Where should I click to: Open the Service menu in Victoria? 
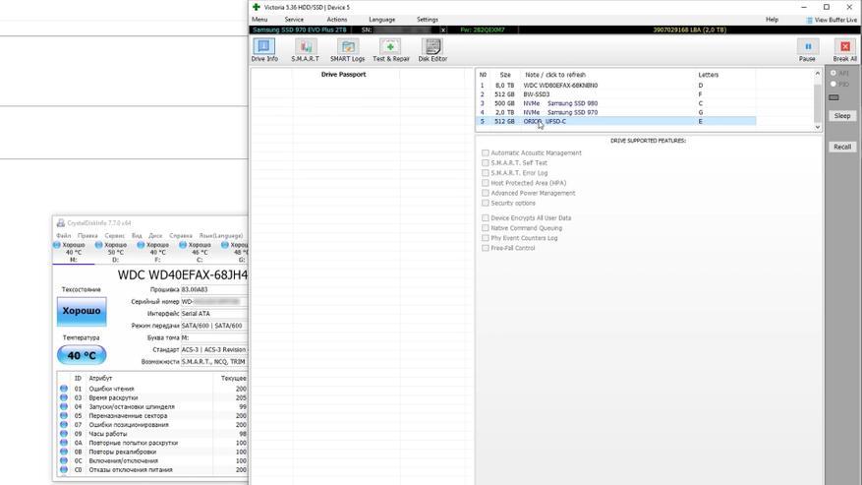pos(294,20)
